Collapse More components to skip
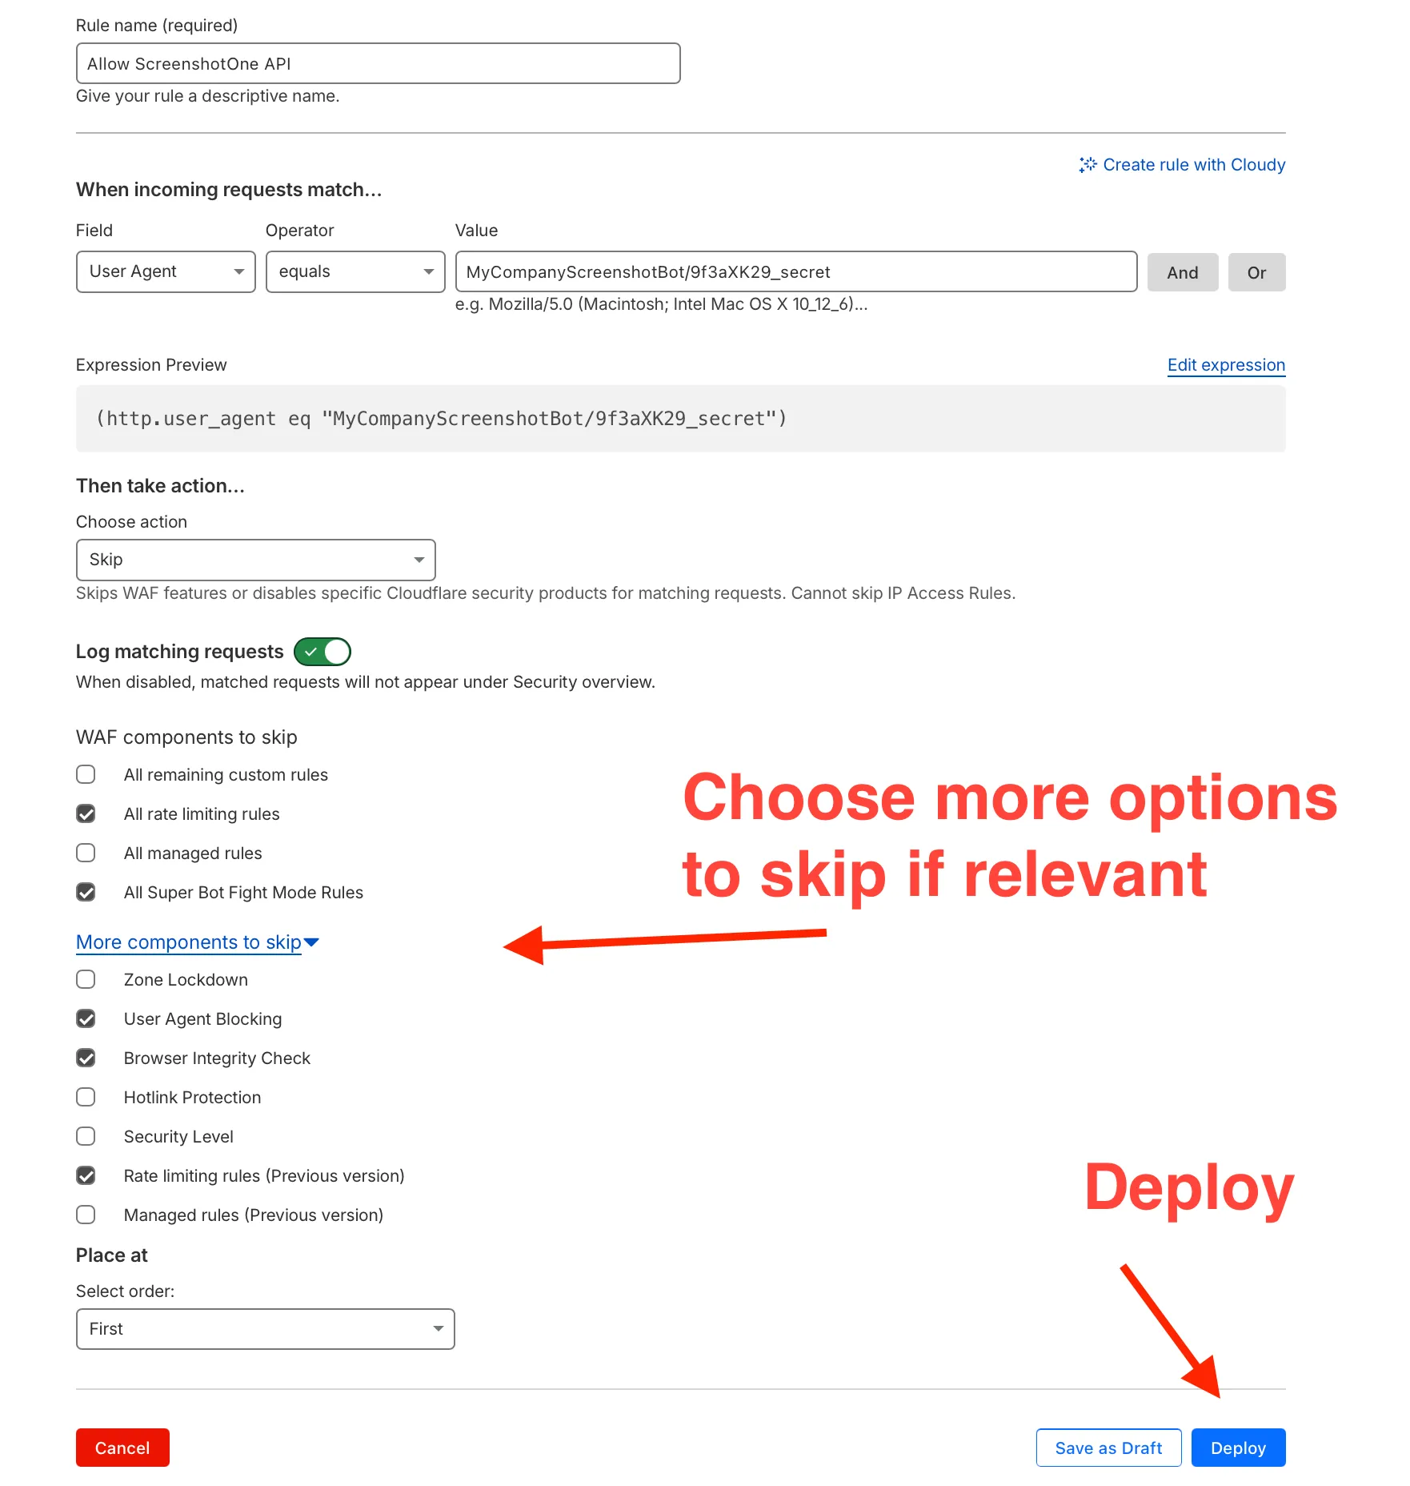Screen dimensions: 1410x1486 (x=196, y=942)
